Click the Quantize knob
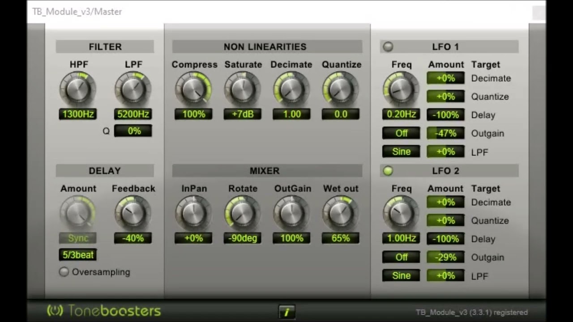Screen dimensions: 573x322 341,89
